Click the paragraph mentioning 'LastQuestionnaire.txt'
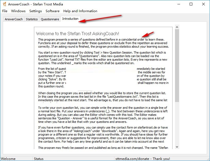 103,97
